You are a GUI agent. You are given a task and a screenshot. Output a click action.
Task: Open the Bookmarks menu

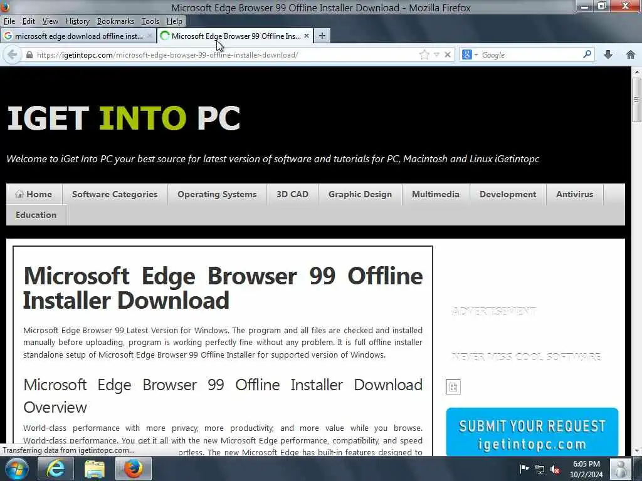click(115, 21)
